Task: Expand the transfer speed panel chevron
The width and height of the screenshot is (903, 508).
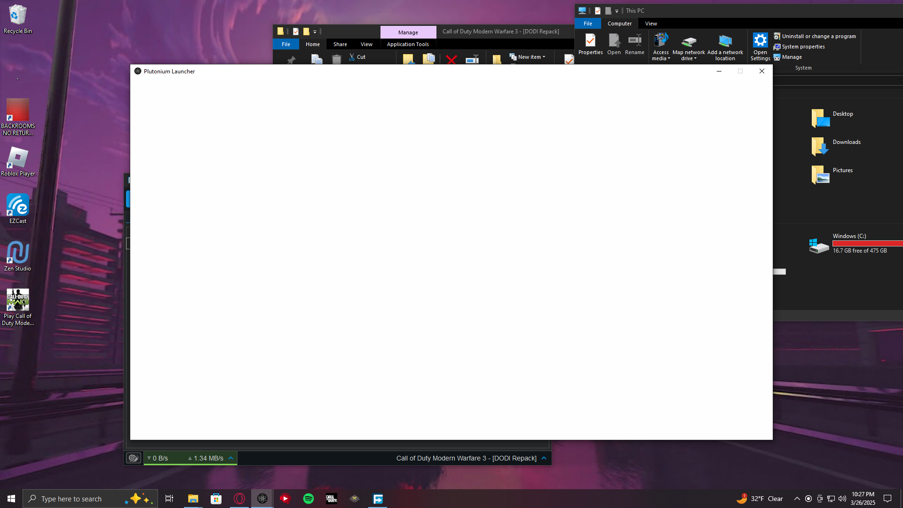Action: [230, 458]
